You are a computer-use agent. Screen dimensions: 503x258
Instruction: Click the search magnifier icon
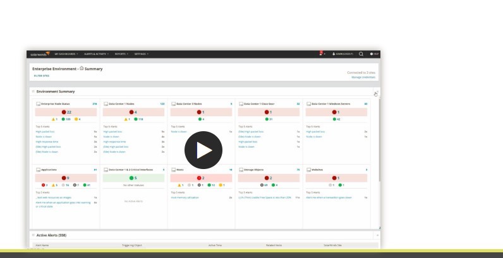(361, 54)
